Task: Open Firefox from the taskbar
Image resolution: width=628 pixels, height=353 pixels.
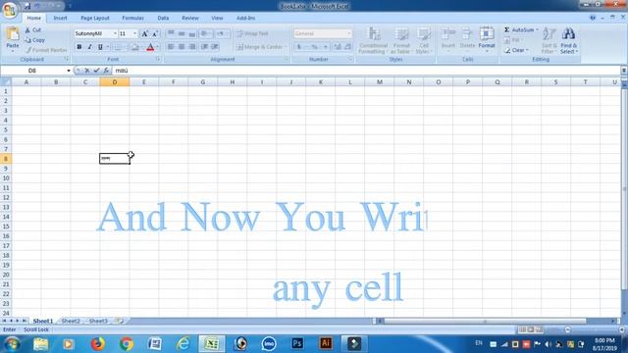Action: click(x=97, y=344)
